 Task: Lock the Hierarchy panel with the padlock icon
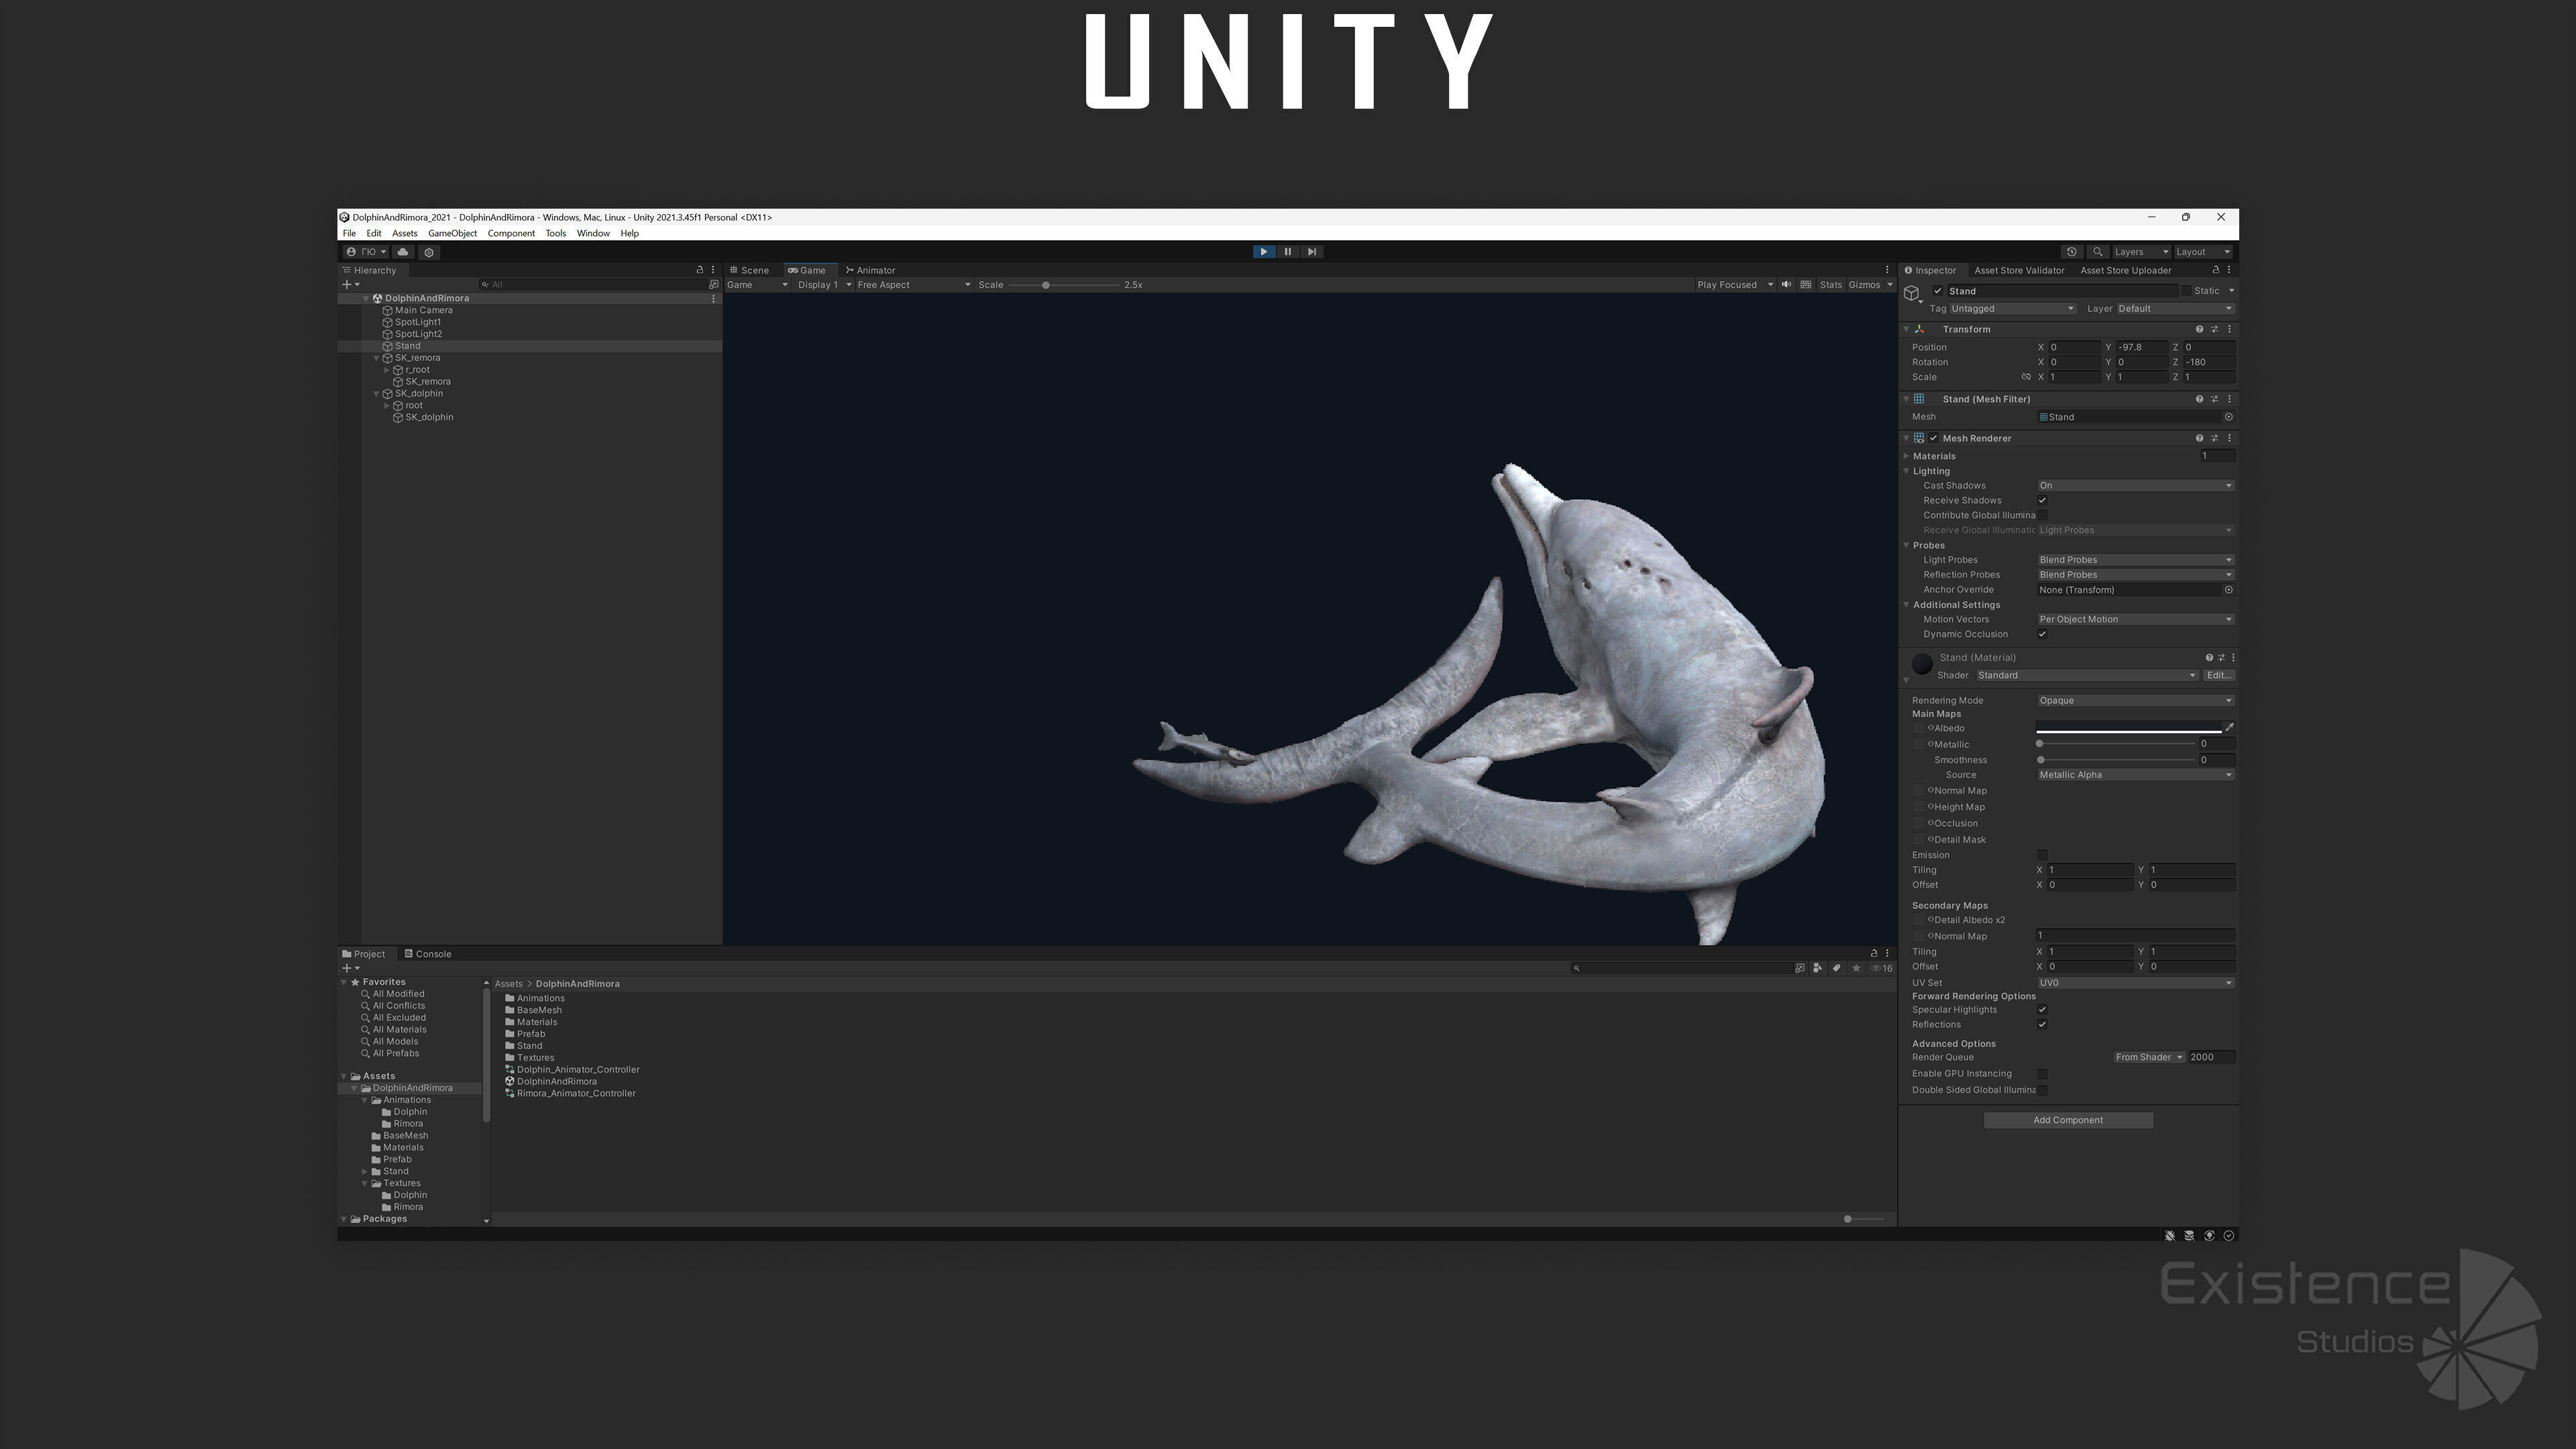pos(700,270)
